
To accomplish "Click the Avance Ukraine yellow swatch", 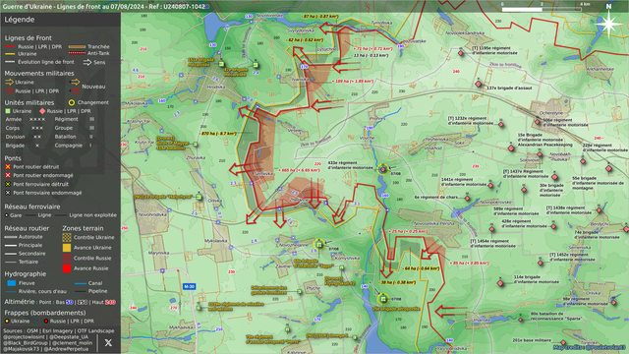I will click(x=67, y=248).
